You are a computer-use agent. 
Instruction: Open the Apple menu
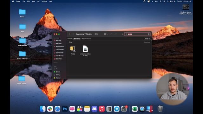coord(13,1)
